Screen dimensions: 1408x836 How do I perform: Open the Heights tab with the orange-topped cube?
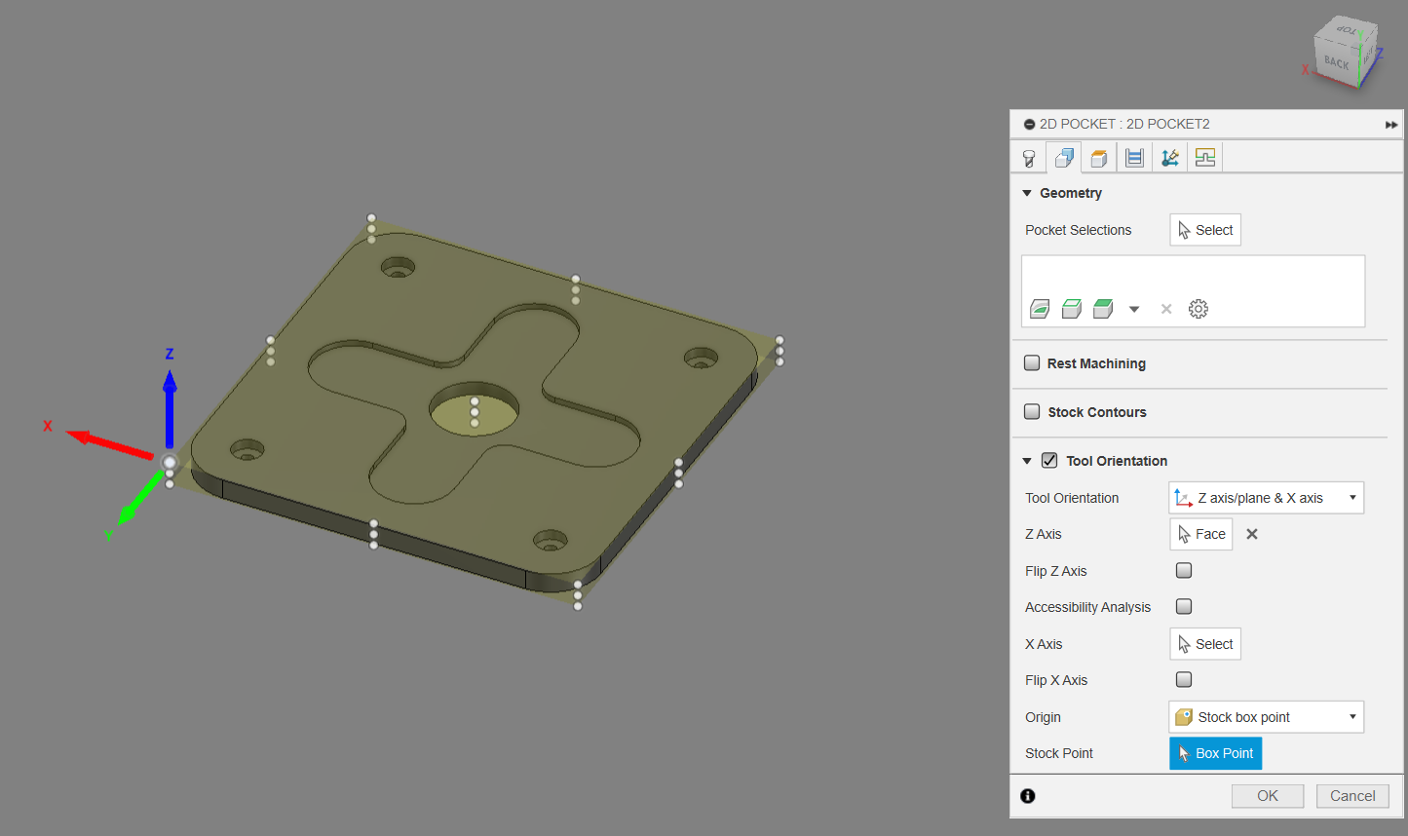point(1099,158)
